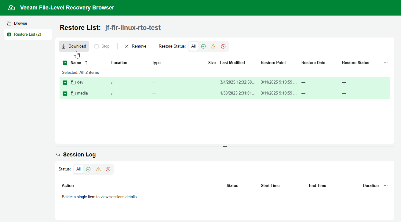Viewport: 401px width, 222px height.
Task: Open the Session Log column options ellipsis
Action: (385, 185)
